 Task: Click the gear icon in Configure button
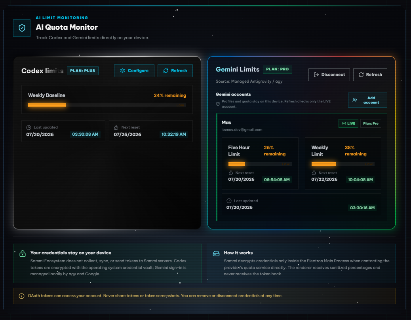pyautogui.click(x=122, y=71)
